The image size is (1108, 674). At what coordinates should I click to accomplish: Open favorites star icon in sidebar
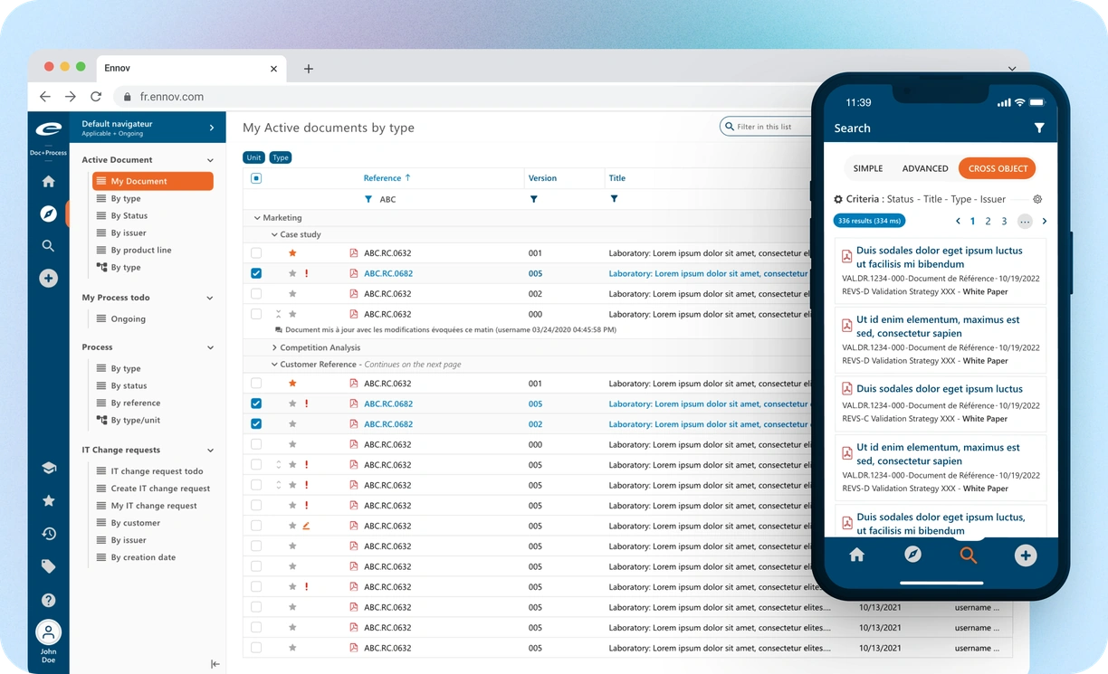(49, 500)
